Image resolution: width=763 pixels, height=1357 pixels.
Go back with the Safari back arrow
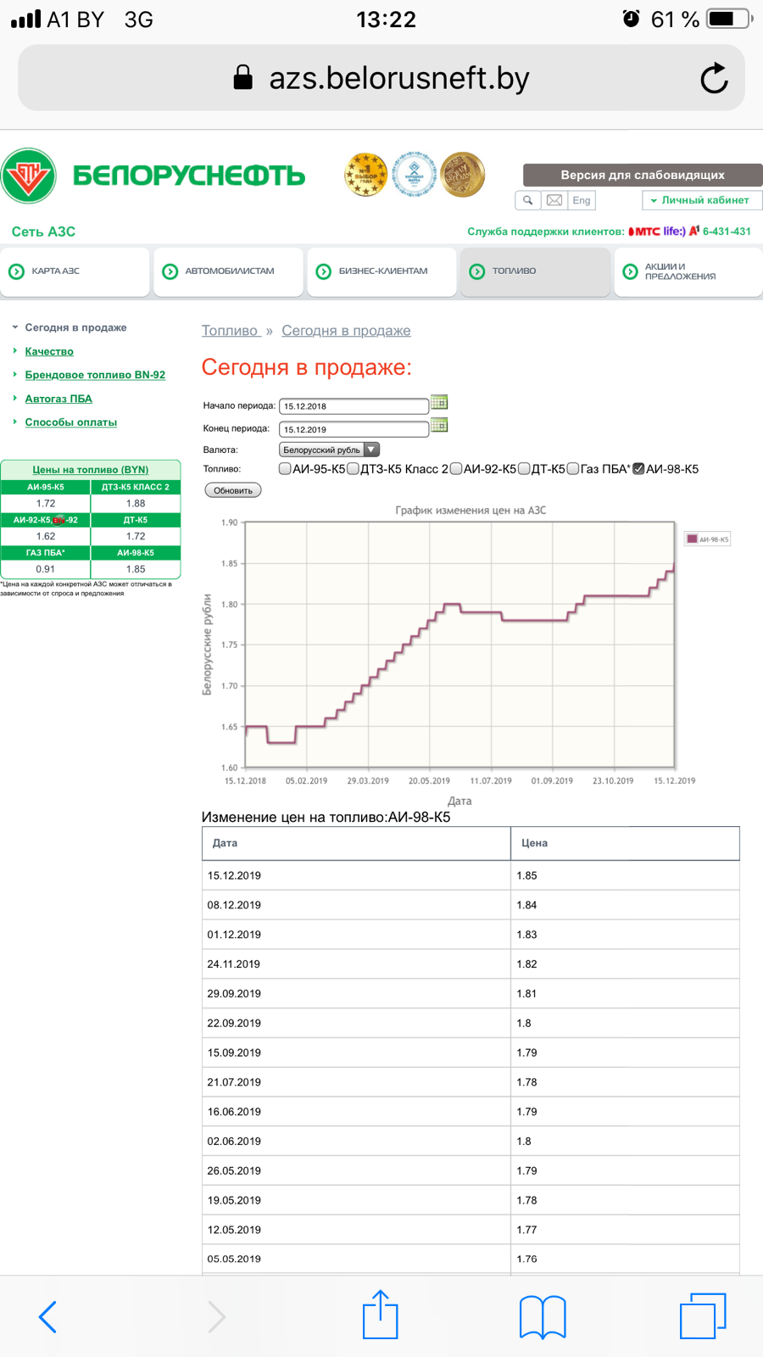pos(48,1317)
